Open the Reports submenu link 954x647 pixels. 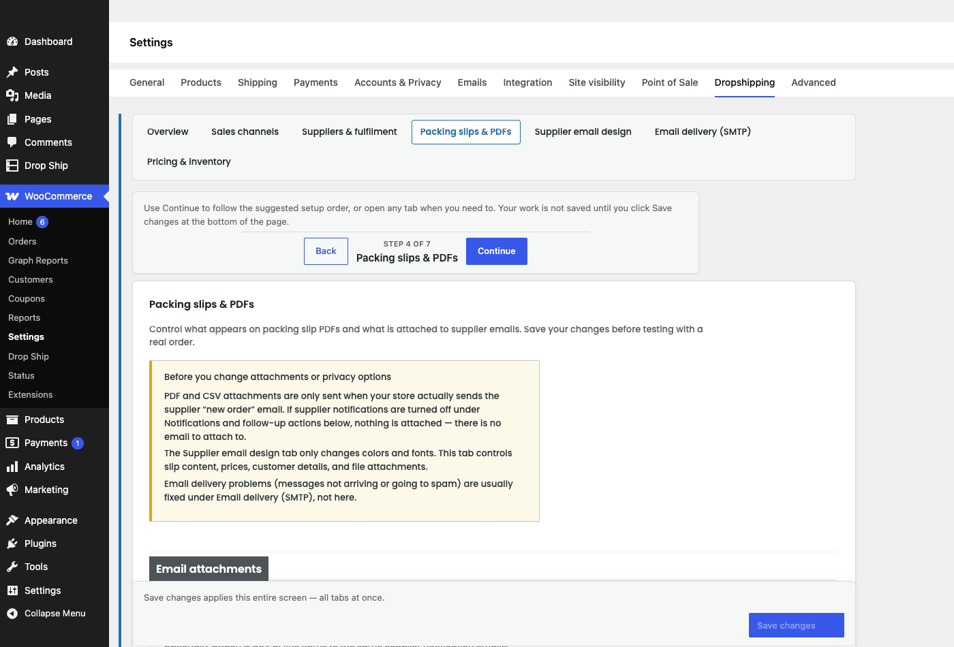coord(25,318)
